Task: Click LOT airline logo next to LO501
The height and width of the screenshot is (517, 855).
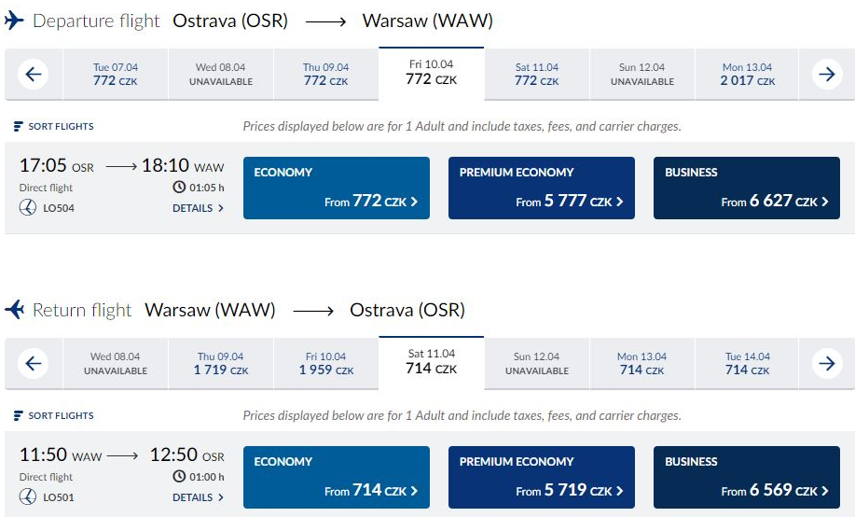Action: (x=28, y=497)
